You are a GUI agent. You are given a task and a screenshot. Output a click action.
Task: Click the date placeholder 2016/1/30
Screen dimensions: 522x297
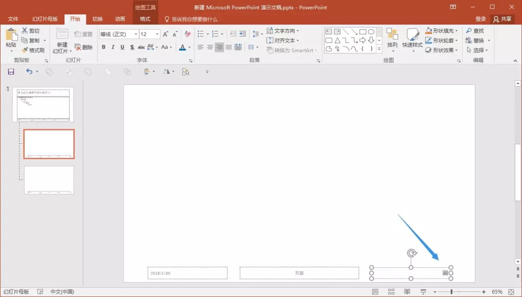point(187,273)
